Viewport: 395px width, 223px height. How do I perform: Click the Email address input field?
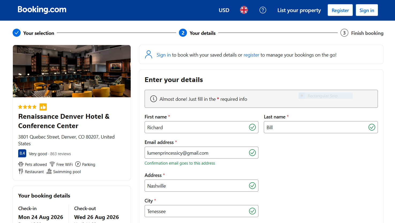(201, 153)
